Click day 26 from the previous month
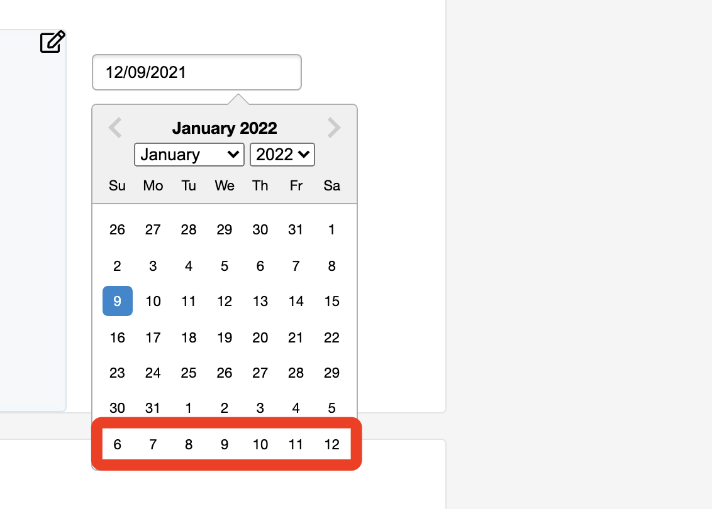 coord(117,229)
